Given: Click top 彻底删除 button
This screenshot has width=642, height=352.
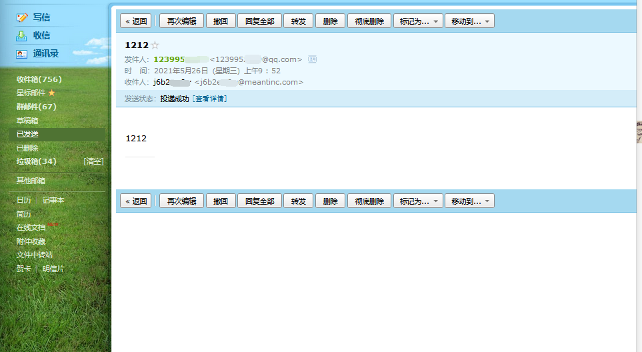Looking at the screenshot, I should click(x=369, y=21).
